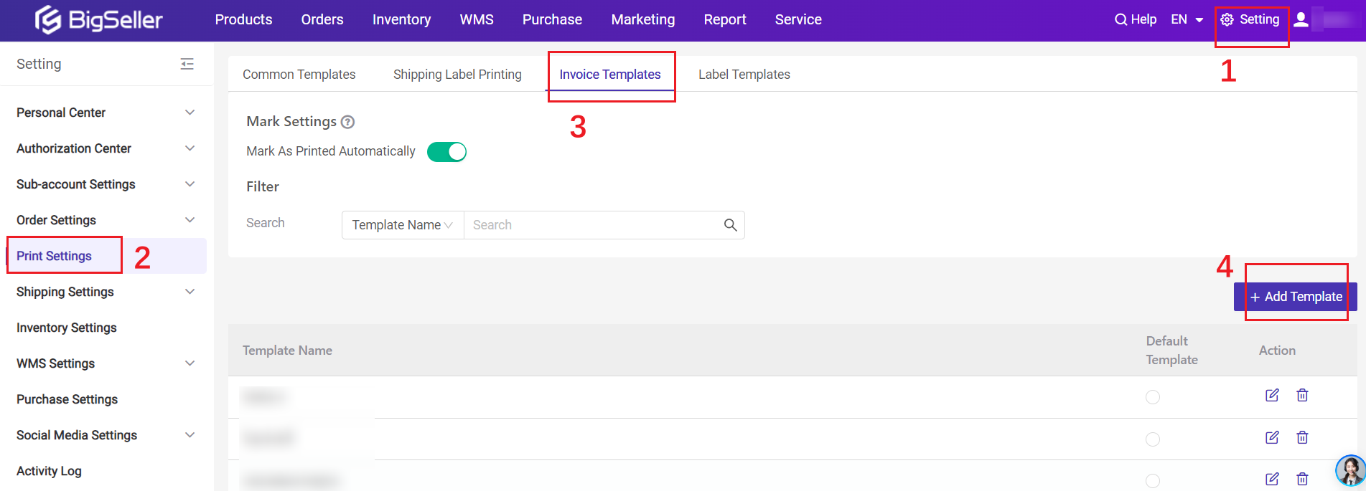Screen dimensions: 1366x491
Task: Edit the third template row
Action: 1272,479
